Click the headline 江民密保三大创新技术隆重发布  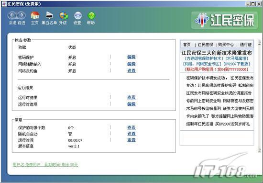[x=217, y=53]
